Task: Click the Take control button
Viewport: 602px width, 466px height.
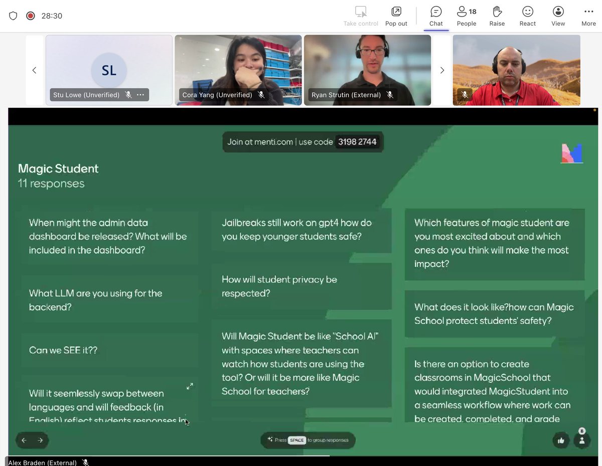Action: pyautogui.click(x=361, y=16)
